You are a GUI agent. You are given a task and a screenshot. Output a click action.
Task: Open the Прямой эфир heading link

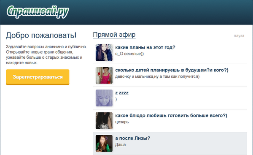coord(114,35)
